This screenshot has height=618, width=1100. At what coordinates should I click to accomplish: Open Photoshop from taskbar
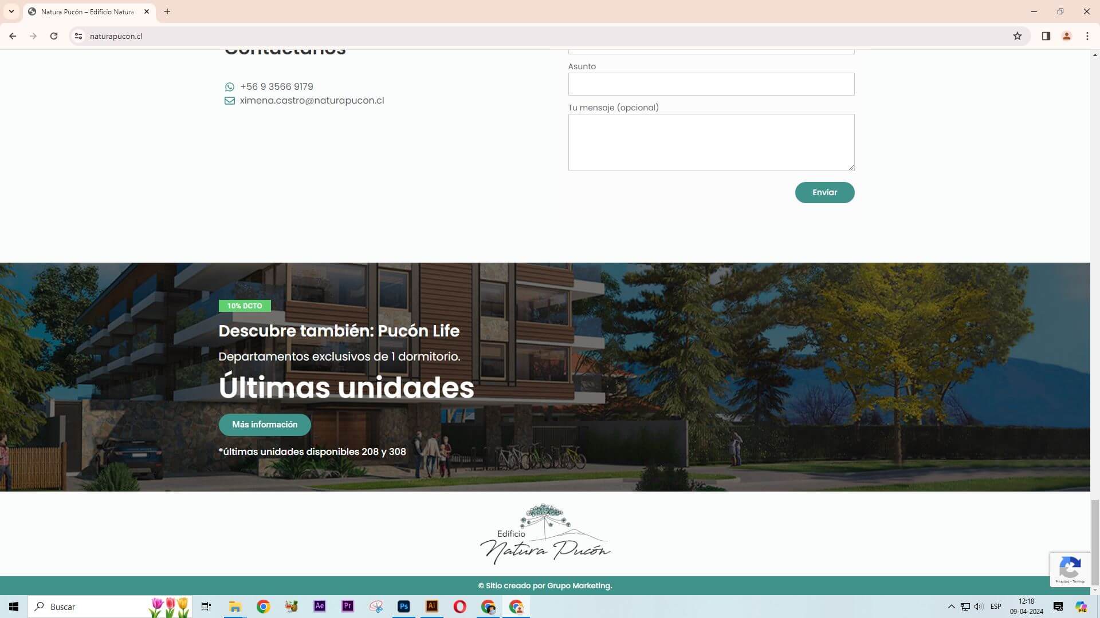(404, 607)
